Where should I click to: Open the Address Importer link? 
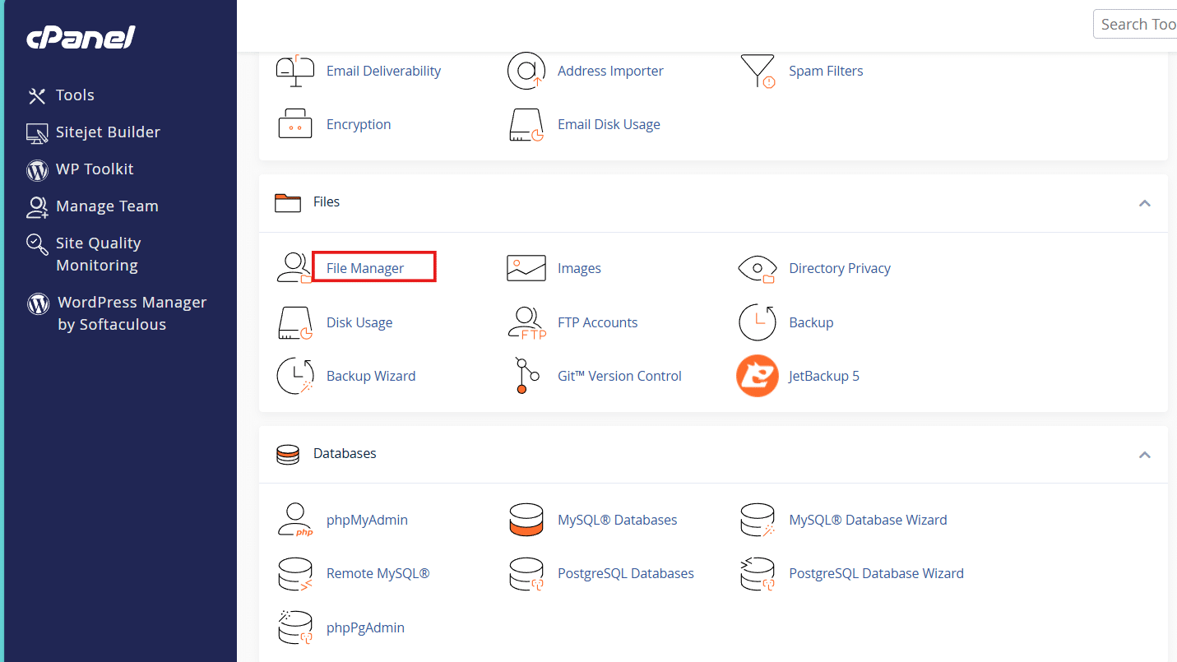click(610, 71)
